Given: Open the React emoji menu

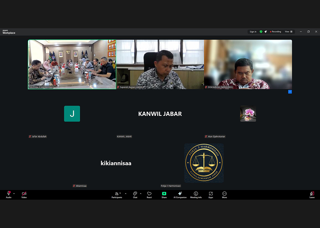Looking at the screenshot, I should click(x=149, y=195).
